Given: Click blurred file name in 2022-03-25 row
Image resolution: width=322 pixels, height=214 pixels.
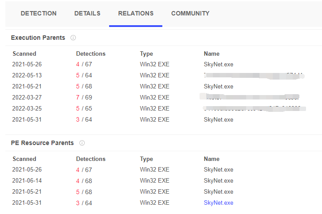Looking at the screenshot, I should [252, 108].
